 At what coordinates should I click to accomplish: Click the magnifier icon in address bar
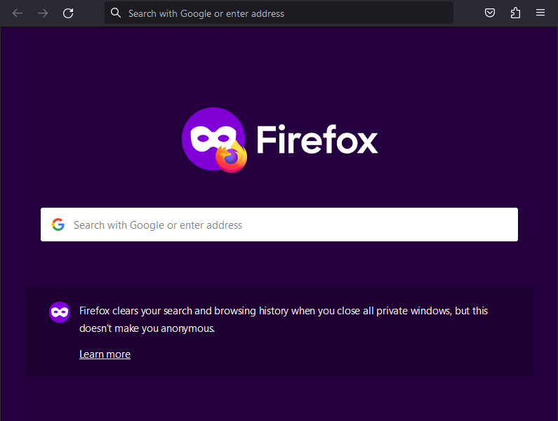[x=116, y=13]
